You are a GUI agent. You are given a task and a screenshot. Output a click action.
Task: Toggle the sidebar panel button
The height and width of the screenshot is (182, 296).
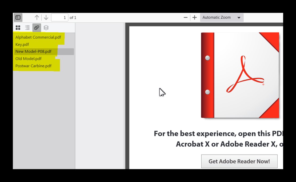pyautogui.click(x=18, y=18)
